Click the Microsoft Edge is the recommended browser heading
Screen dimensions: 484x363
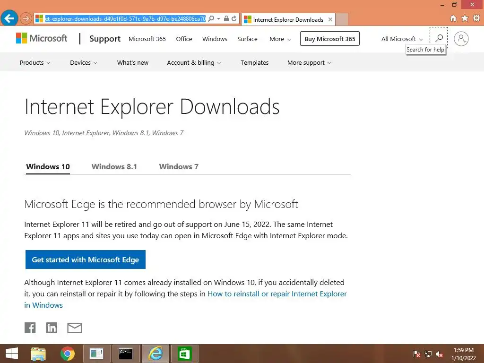pyautogui.click(x=161, y=204)
